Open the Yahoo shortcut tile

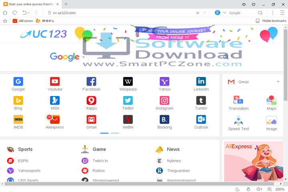[164, 84]
